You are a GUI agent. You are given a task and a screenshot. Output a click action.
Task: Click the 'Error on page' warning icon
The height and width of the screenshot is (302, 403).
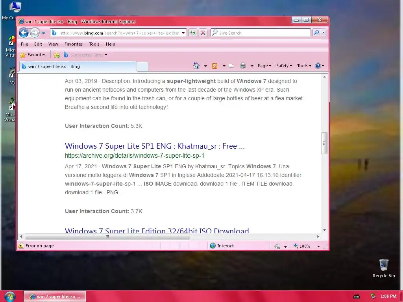pos(21,246)
